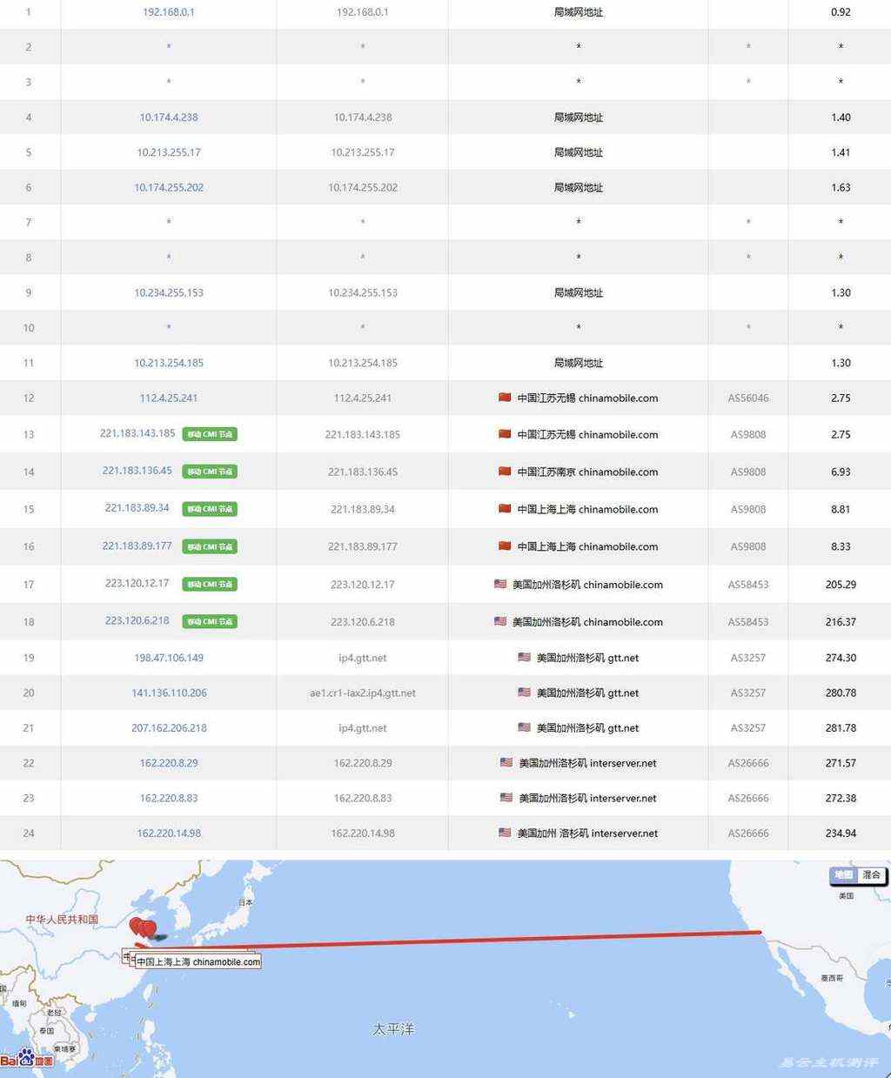Open the blue 162.220.8.83 link
This screenshot has height=1078, width=891.
click(169, 798)
